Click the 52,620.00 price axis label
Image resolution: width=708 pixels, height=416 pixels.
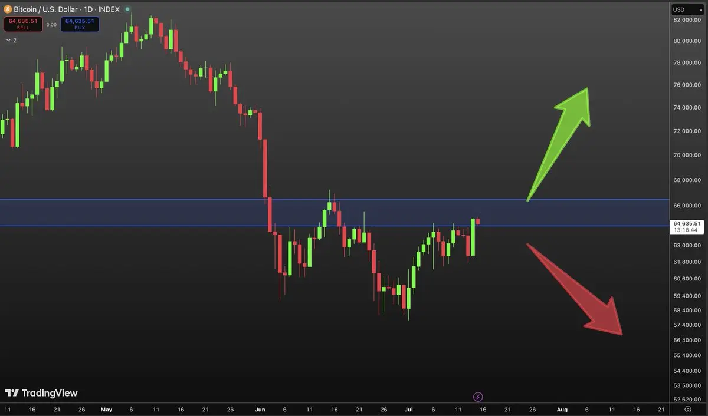click(687, 400)
